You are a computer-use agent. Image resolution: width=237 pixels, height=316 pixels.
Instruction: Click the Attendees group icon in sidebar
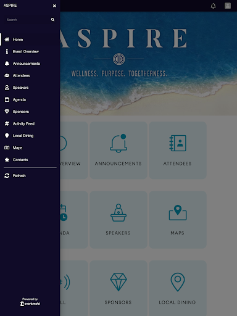point(7,75)
